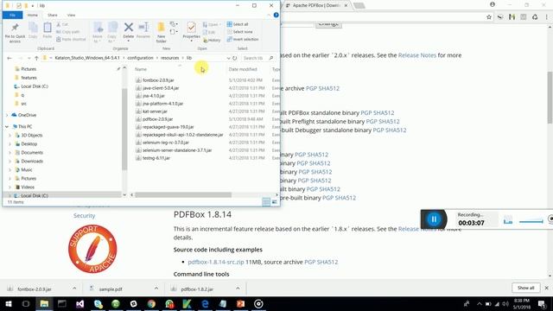Viewport: 553px width, 311px height.
Task: Click the Paste icon in ribbon
Action: (48, 28)
